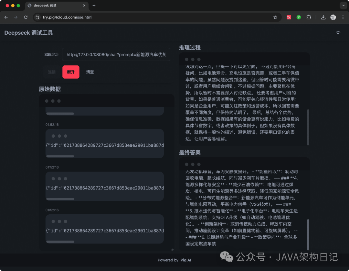349x271 pixels.
Task: Bookmark this page with the star icon
Action: [275, 17]
